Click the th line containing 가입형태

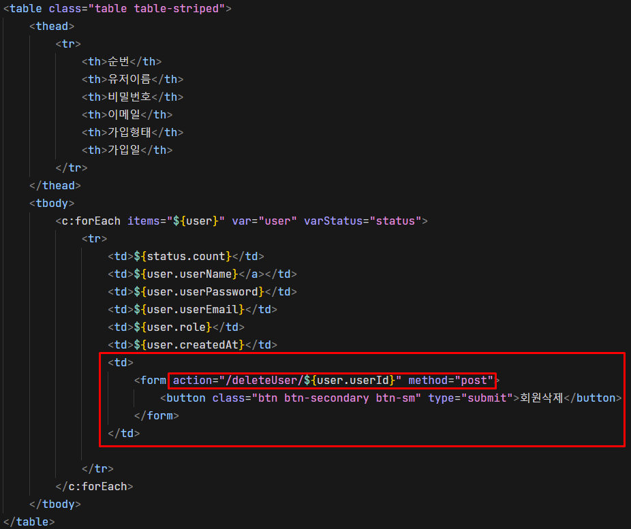coord(132,132)
